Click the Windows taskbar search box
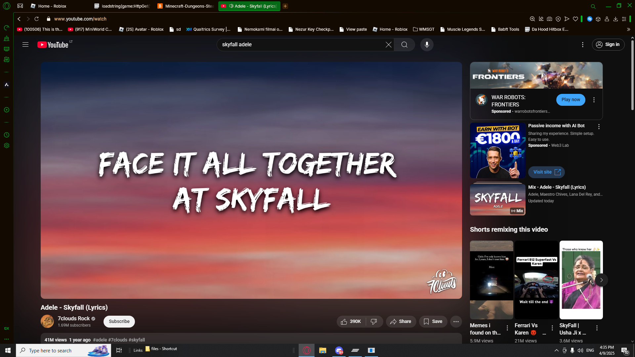 pyautogui.click(x=63, y=350)
